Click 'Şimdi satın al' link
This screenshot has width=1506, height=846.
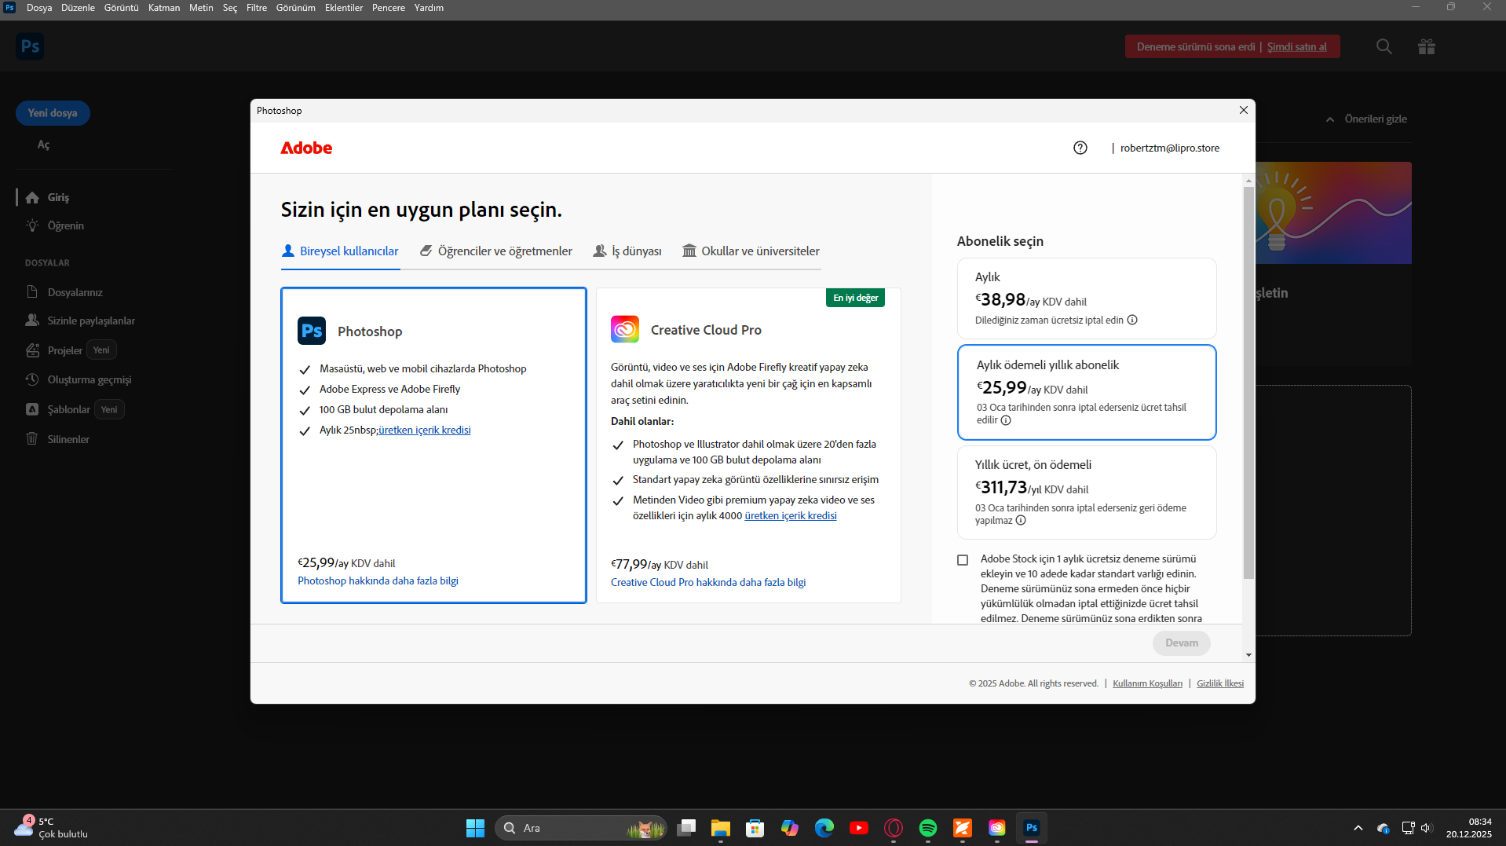1297,47
